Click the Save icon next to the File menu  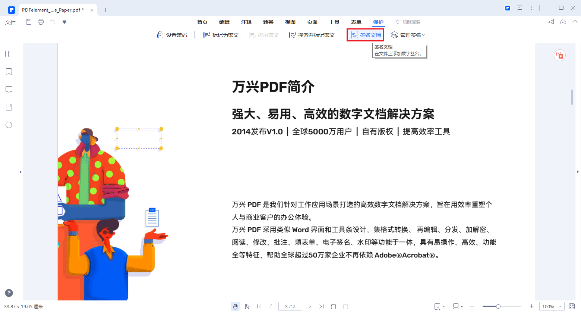28,22
